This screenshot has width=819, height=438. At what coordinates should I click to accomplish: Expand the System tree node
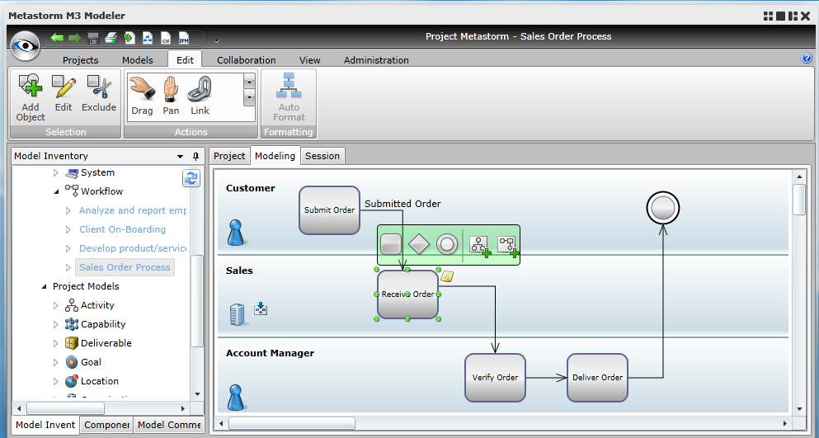coord(56,172)
